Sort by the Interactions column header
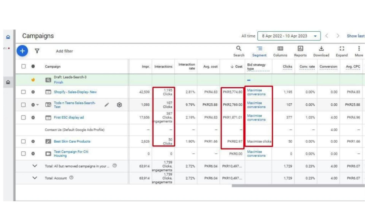 (x=164, y=66)
